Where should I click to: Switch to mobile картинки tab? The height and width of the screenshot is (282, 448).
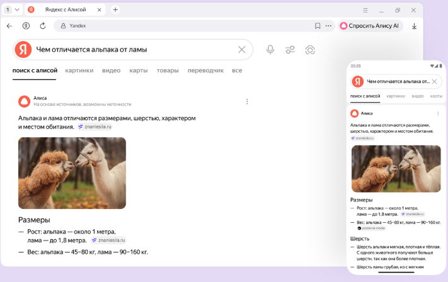396,96
